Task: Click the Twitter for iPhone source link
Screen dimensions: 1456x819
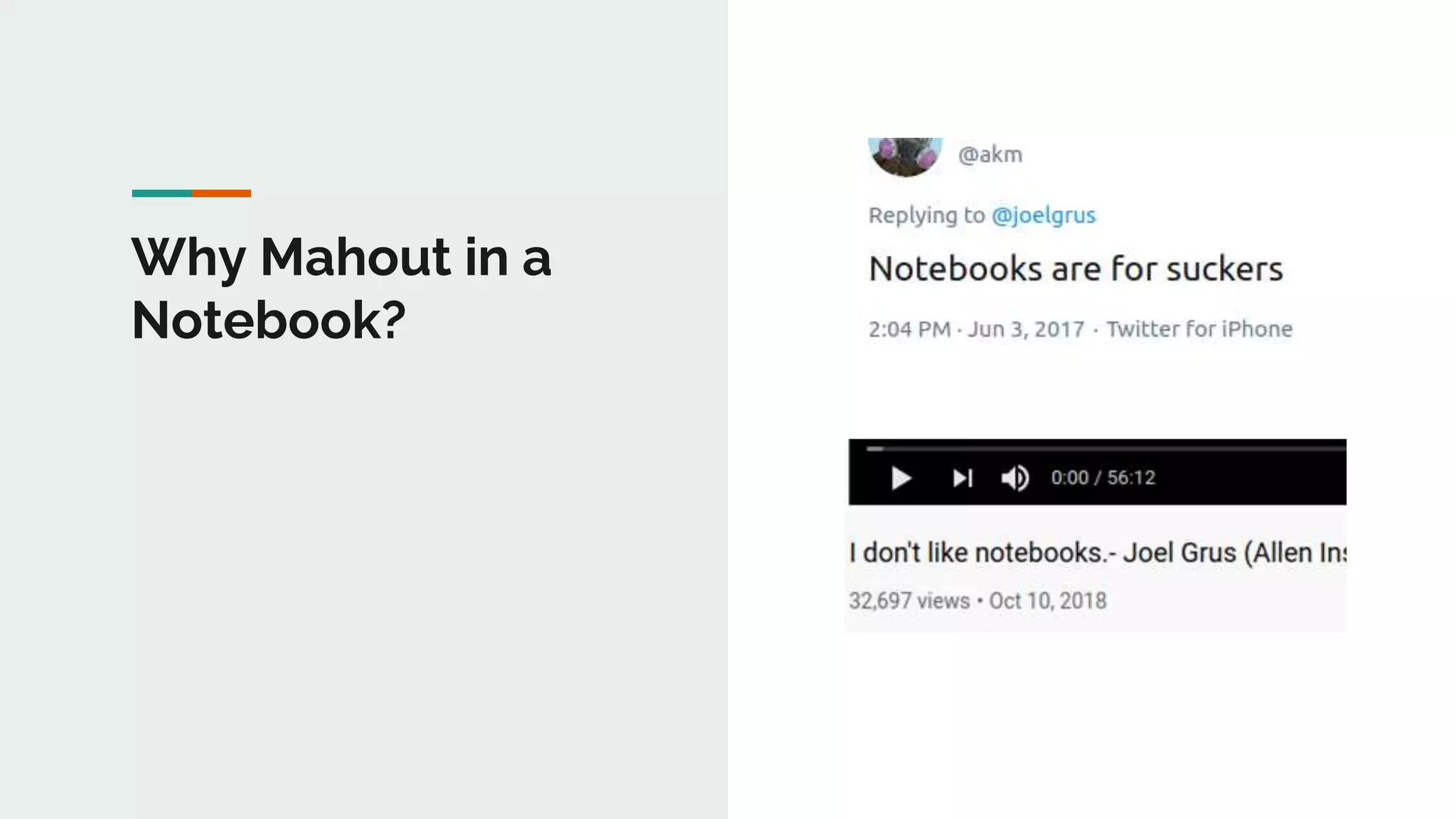Action: coord(1199,329)
